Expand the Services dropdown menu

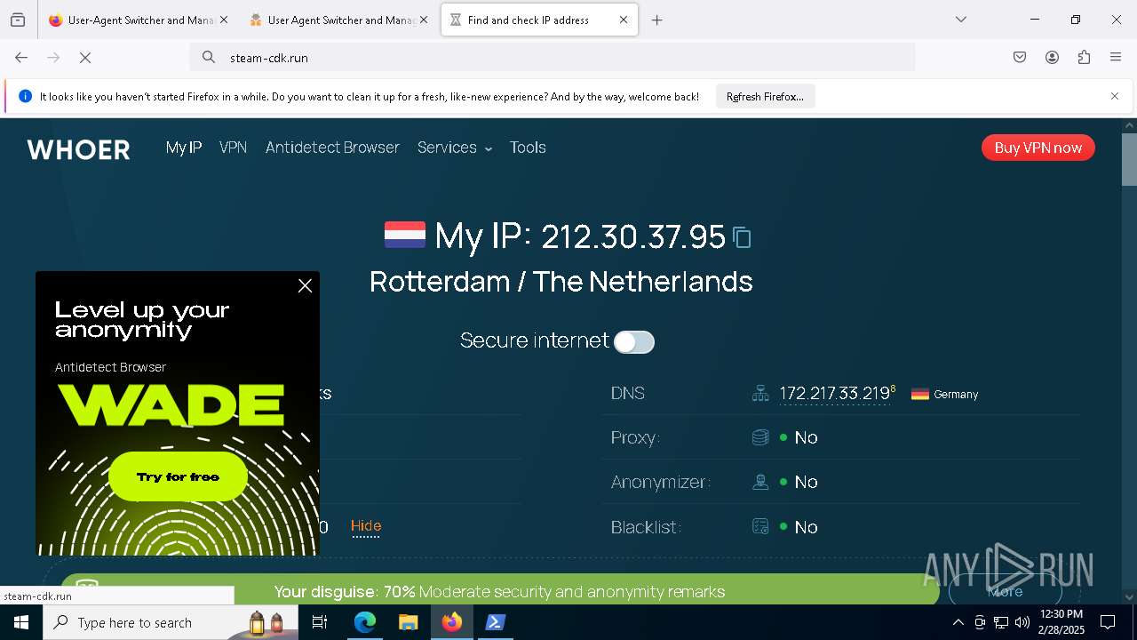[455, 148]
